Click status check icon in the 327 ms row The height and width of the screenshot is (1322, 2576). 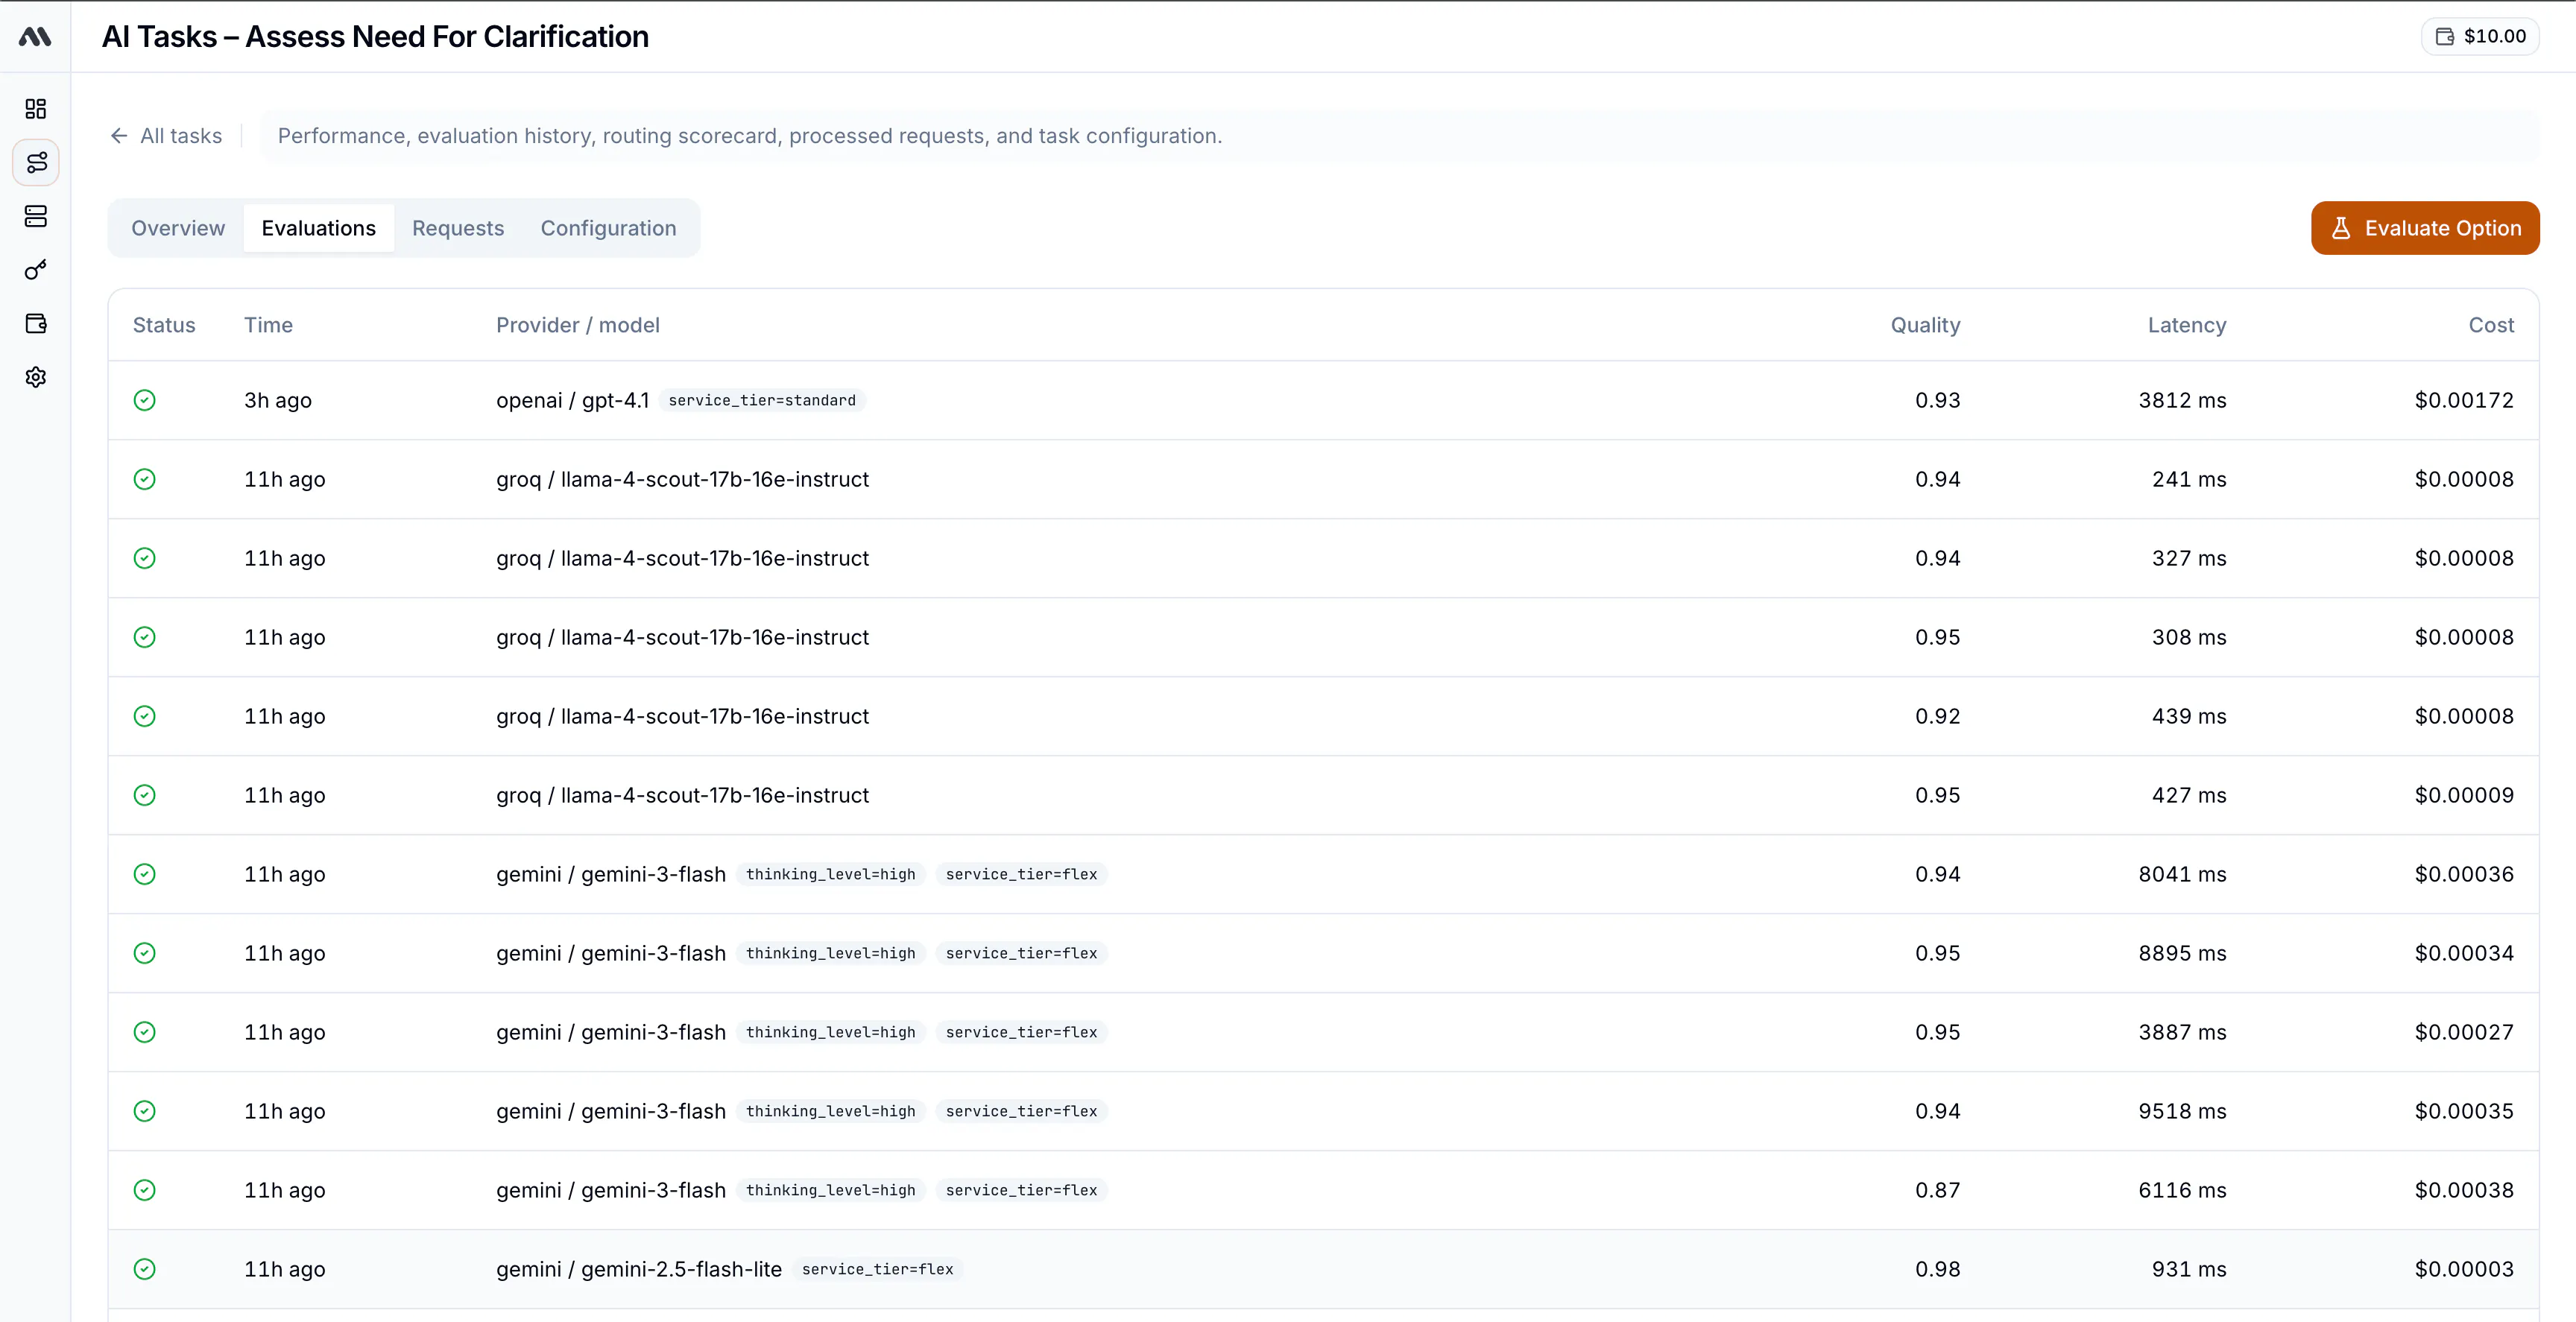(x=145, y=558)
